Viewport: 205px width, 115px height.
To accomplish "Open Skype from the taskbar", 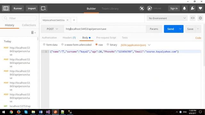I will pos(26,112).
